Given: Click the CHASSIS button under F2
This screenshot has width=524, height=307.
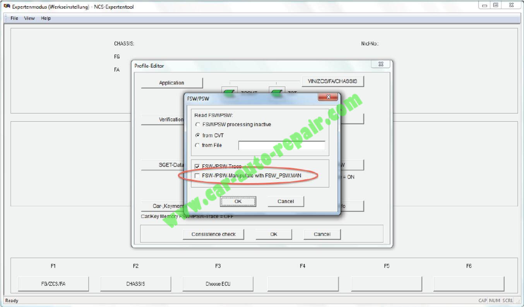Looking at the screenshot, I should pos(135,284).
